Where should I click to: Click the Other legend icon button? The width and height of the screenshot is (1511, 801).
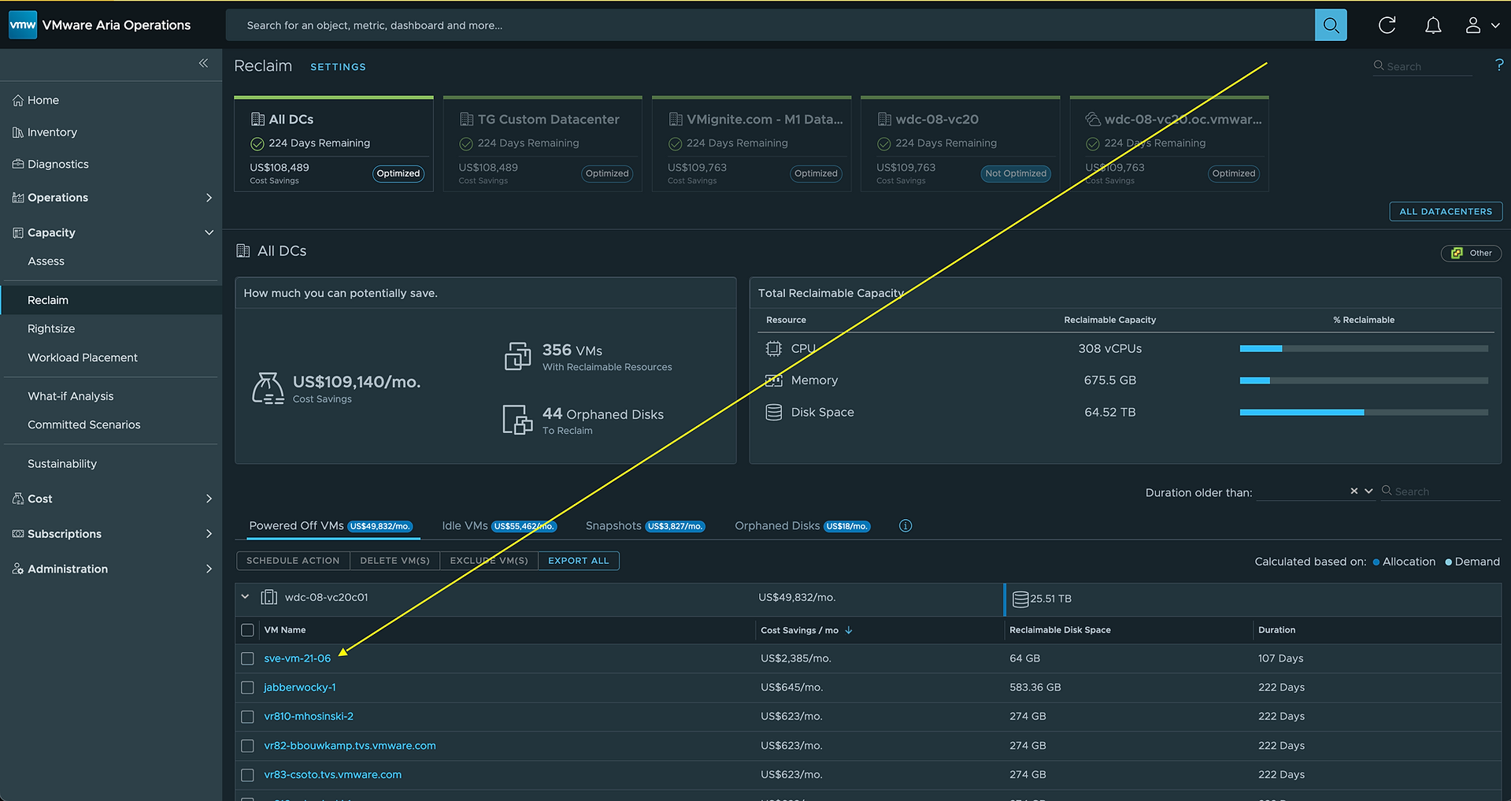point(1471,254)
